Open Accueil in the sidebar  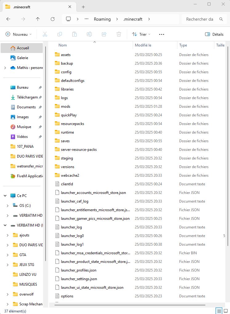pyautogui.click(x=22, y=48)
